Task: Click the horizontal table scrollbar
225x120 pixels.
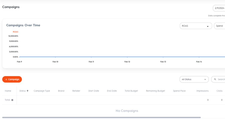Action: point(101,117)
